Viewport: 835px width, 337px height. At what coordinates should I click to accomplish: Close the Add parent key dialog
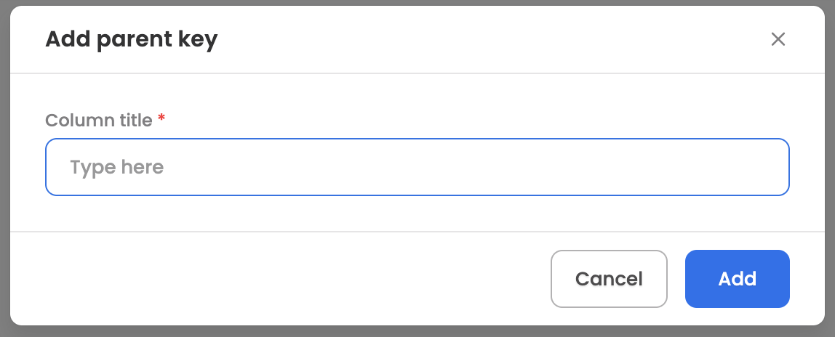click(778, 38)
